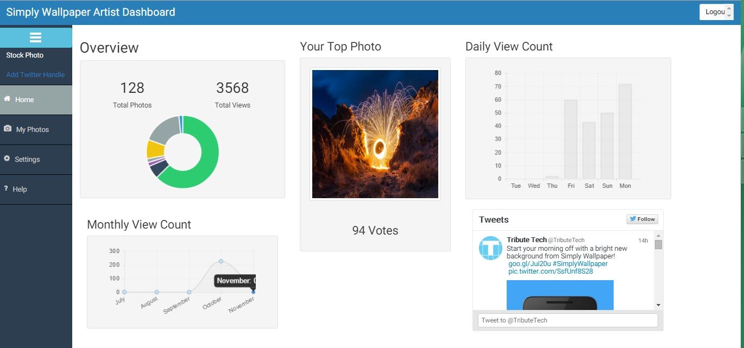Viewport: 744px width, 348px height.
Task: Click the October point on monthly chart
Action: pyautogui.click(x=221, y=261)
